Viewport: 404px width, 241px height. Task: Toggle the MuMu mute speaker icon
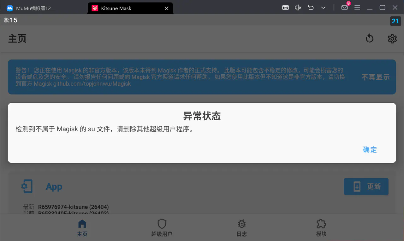coord(298,8)
